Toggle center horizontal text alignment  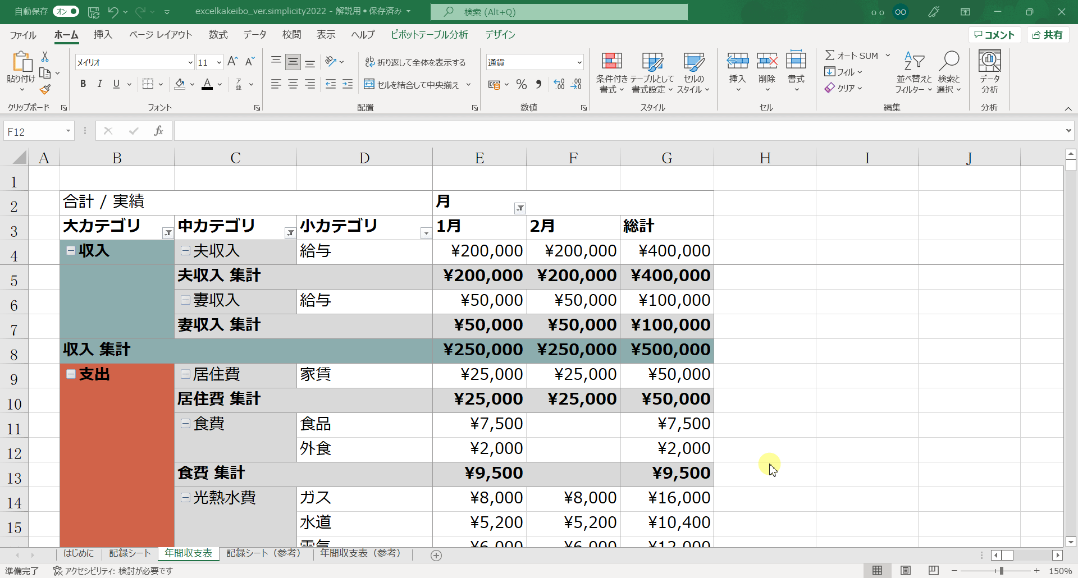pyautogui.click(x=293, y=84)
